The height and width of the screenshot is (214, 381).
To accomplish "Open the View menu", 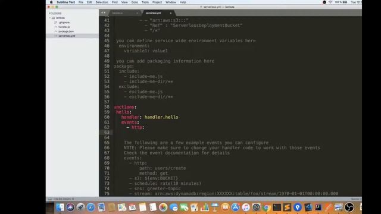I will pyautogui.click(x=124, y=2).
